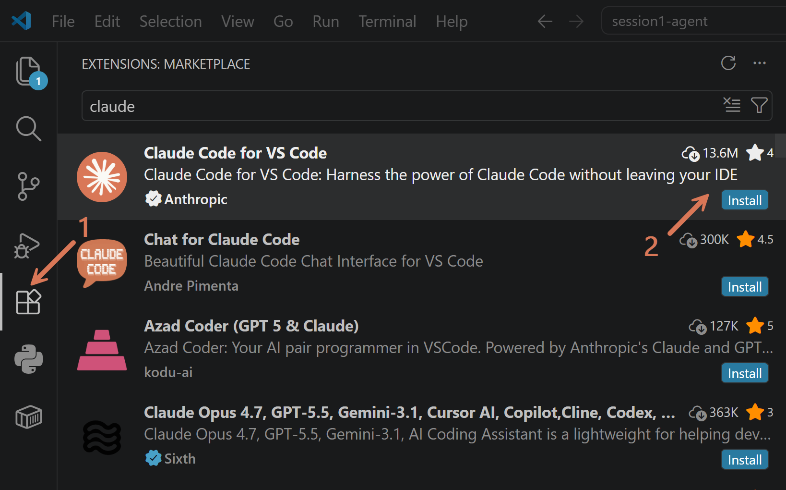786x490 pixels.
Task: Install the Azad Coder extension
Action: pyautogui.click(x=745, y=373)
